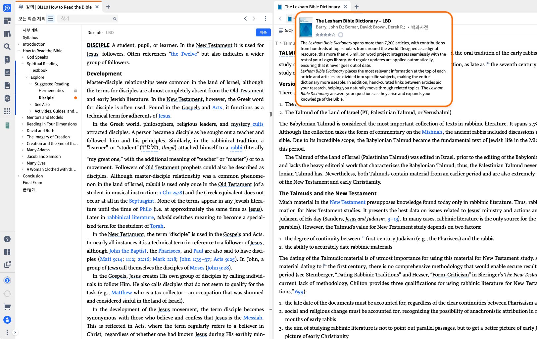
Task: Expand the Mentors and Models node
Action: pyautogui.click(x=23, y=118)
